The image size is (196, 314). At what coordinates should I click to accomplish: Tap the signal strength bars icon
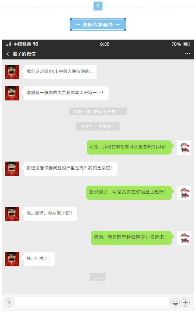tap(8, 44)
